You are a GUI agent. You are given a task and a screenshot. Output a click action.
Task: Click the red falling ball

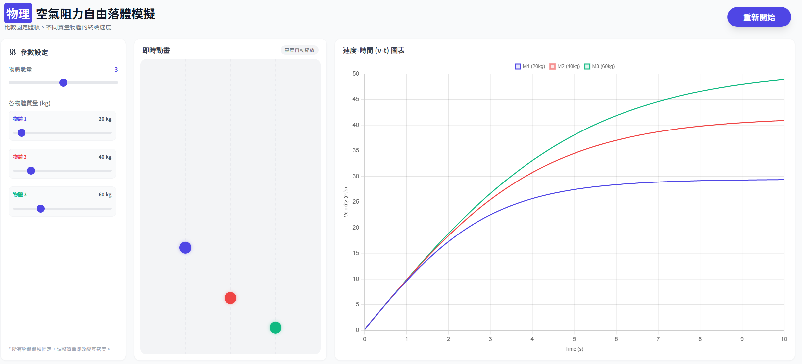(x=230, y=298)
